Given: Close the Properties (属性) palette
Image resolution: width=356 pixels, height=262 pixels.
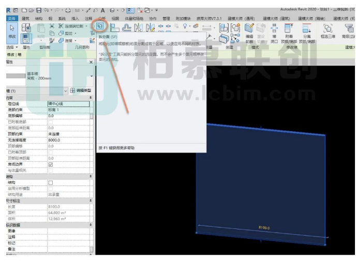Looking at the screenshot, I should 91,62.
